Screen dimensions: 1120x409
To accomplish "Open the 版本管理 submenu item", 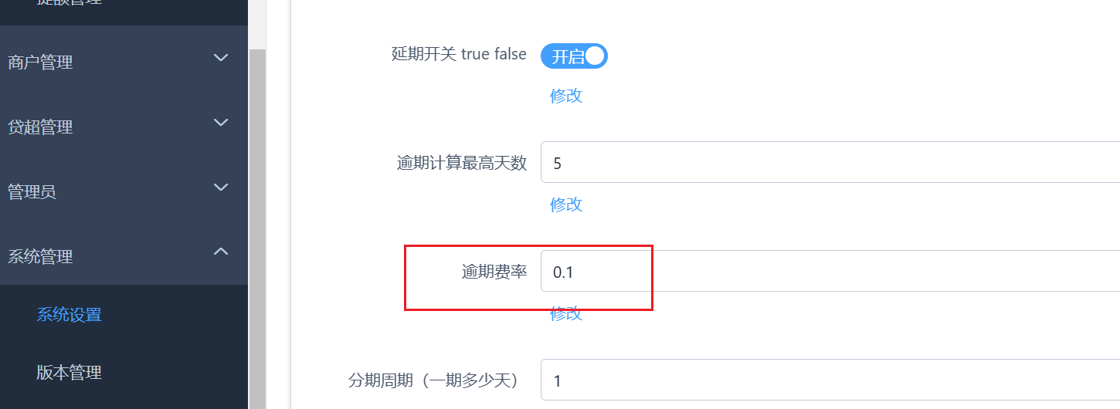I will coord(69,373).
